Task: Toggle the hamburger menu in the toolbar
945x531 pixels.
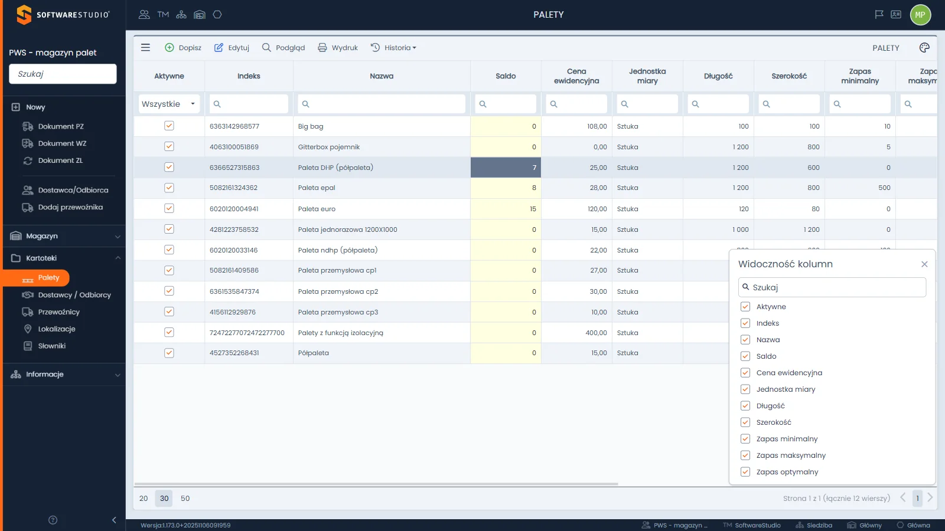Action: (145, 48)
